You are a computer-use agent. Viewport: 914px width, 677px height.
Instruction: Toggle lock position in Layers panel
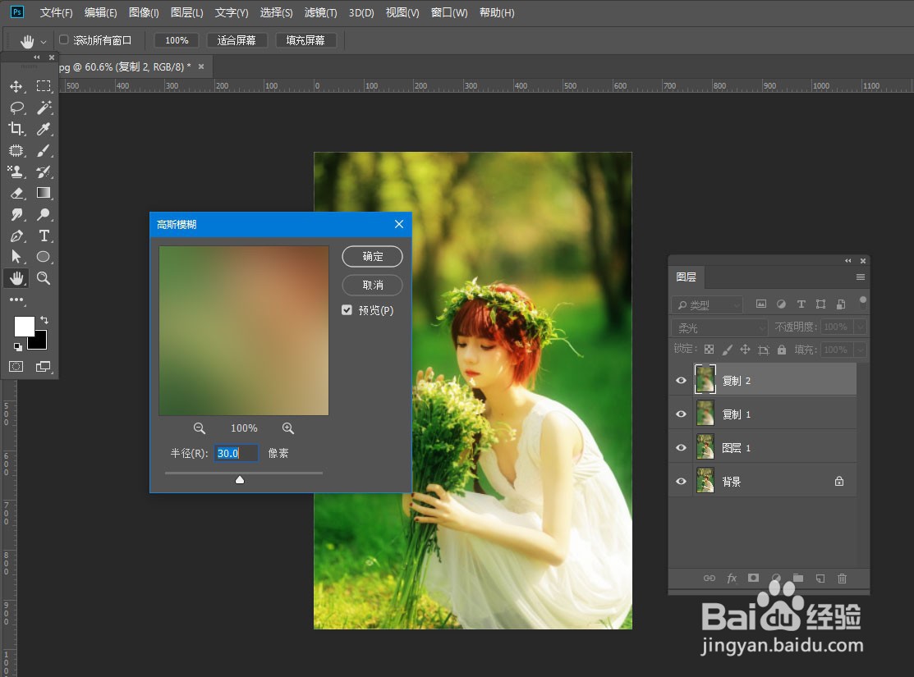[x=745, y=350]
